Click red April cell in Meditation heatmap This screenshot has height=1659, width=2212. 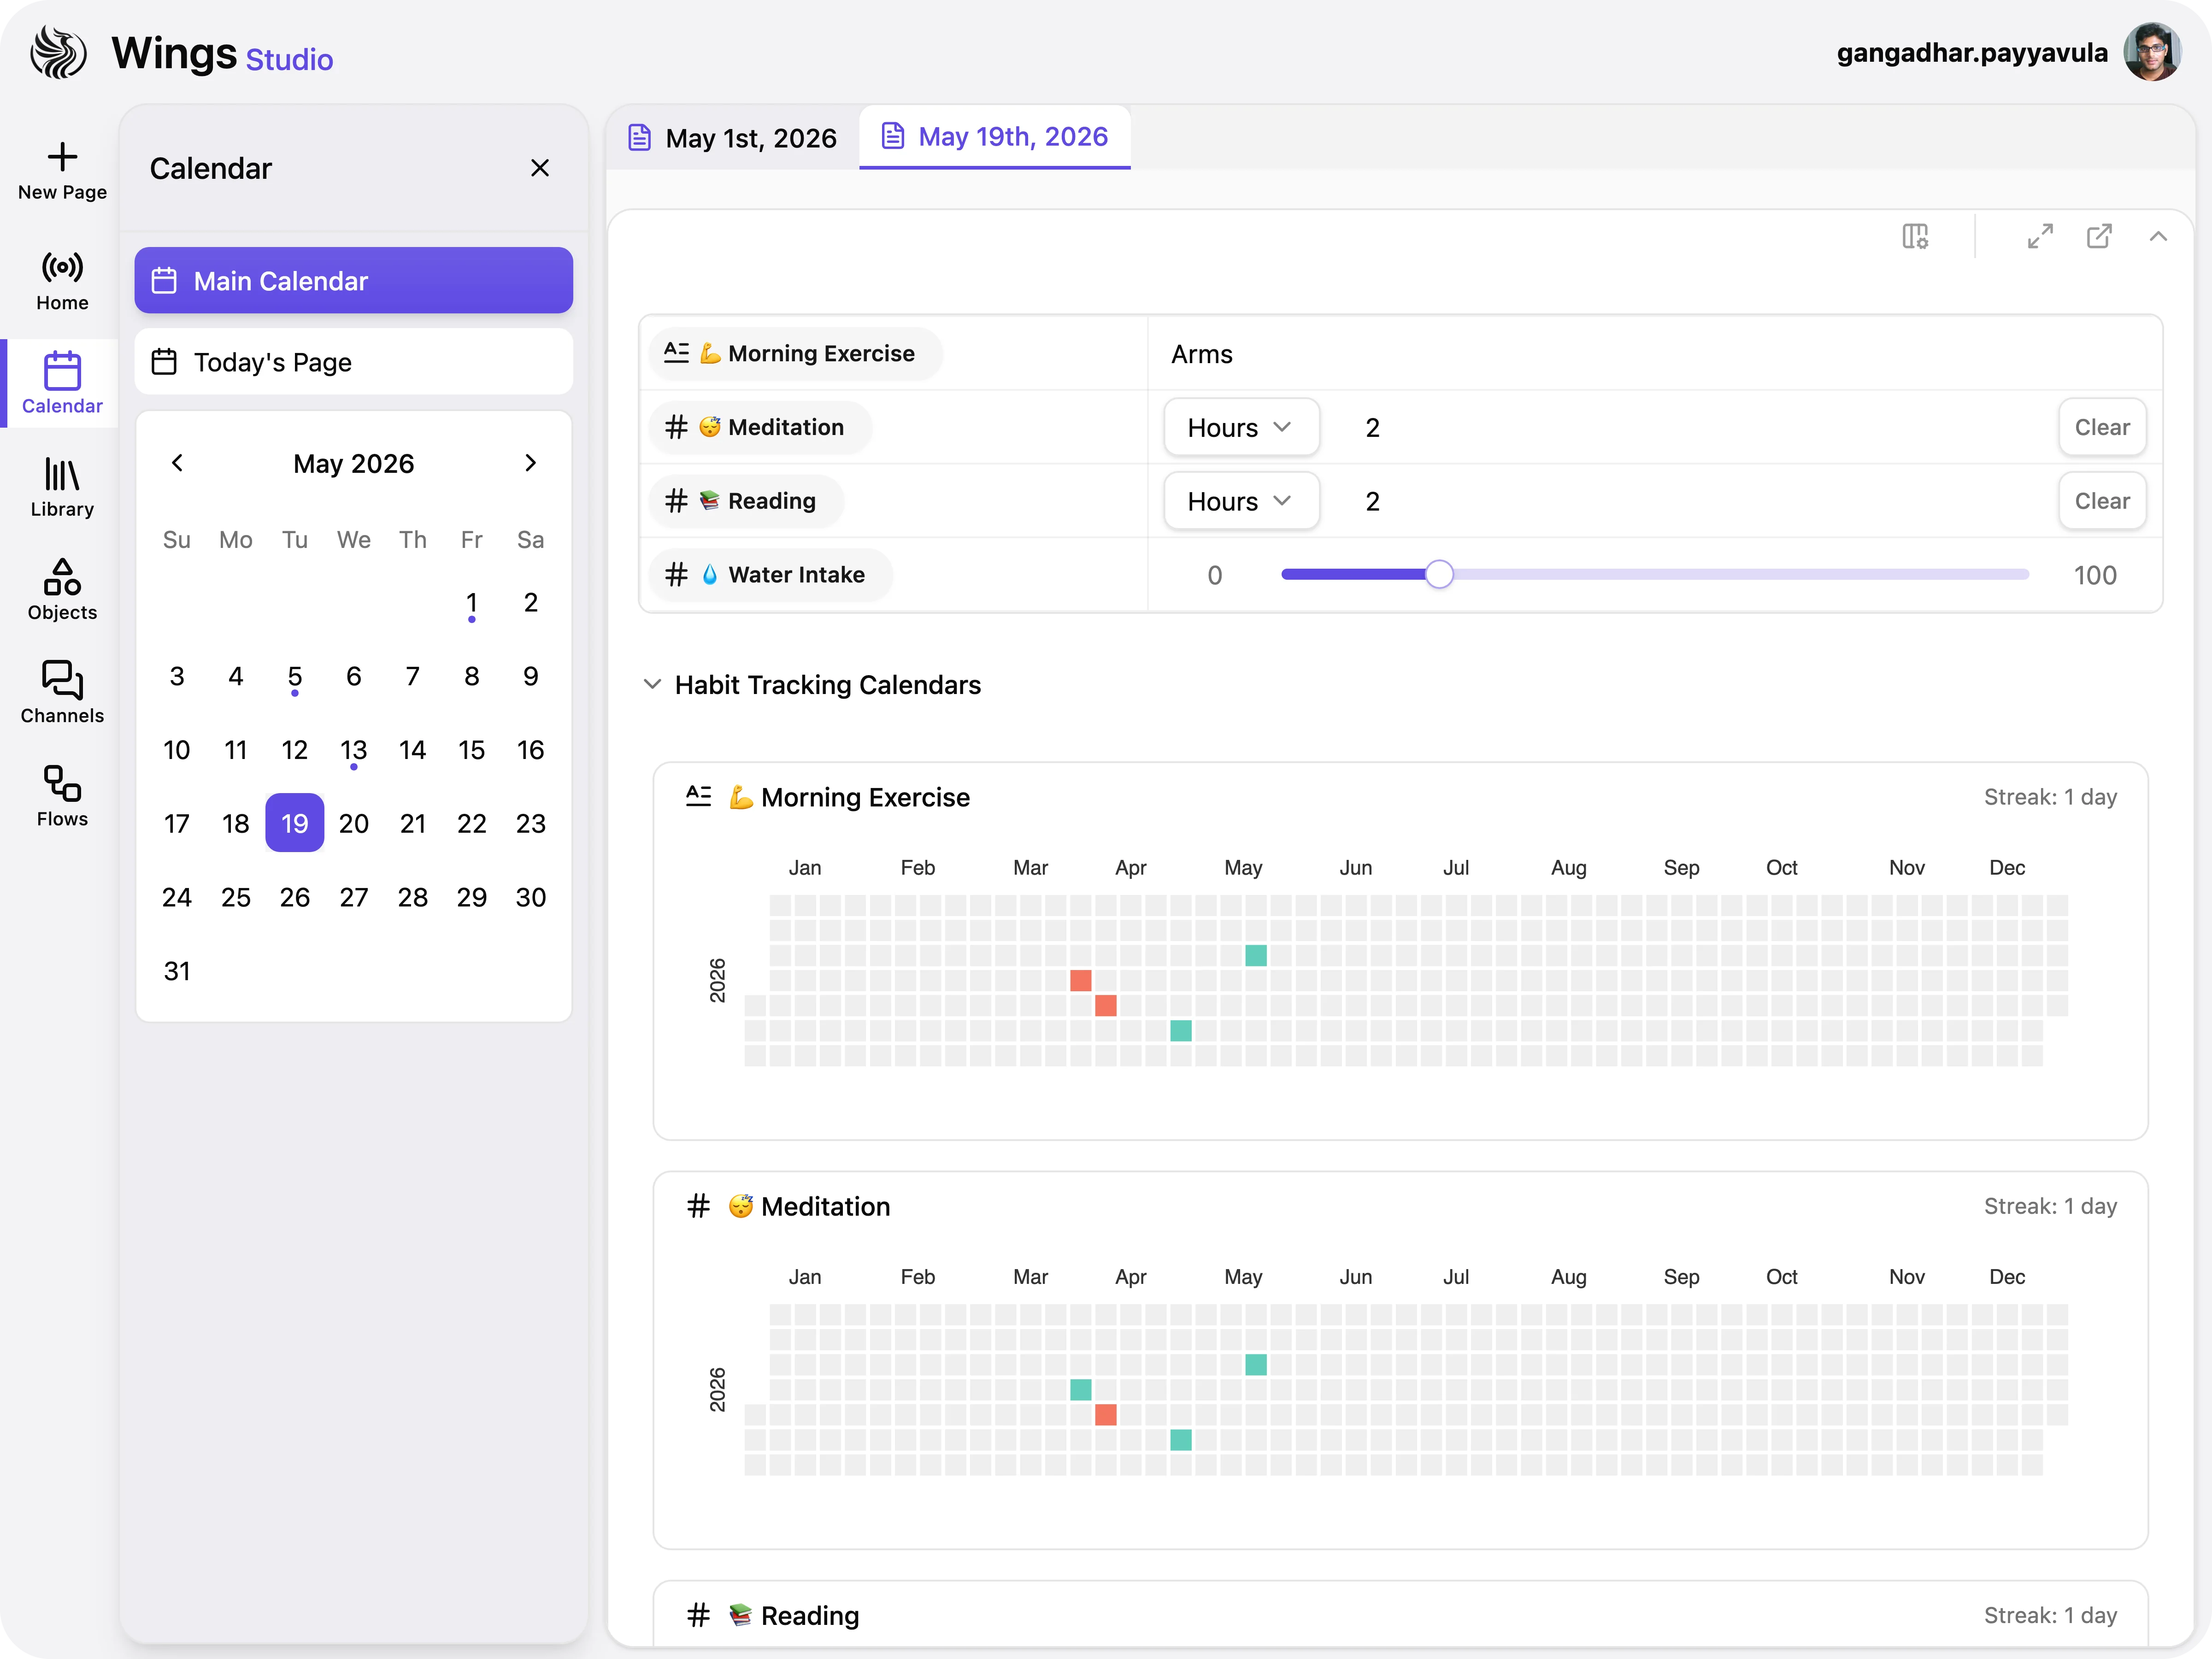click(1106, 1415)
